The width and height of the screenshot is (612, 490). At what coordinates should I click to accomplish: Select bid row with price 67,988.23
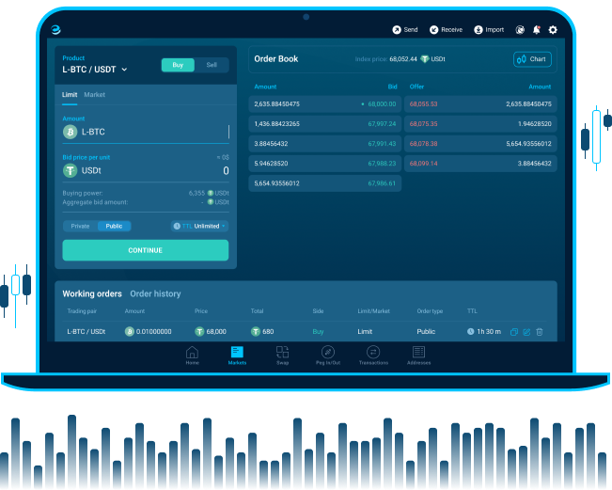(x=324, y=164)
